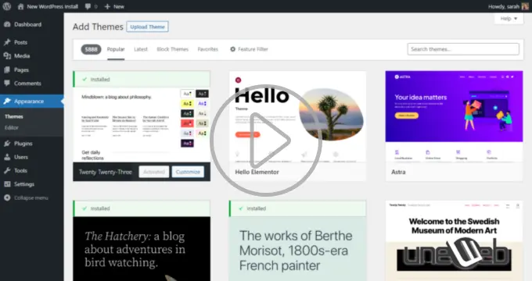Click the large video play button overlay
Viewport: 532px width, 281px height.
(266, 140)
